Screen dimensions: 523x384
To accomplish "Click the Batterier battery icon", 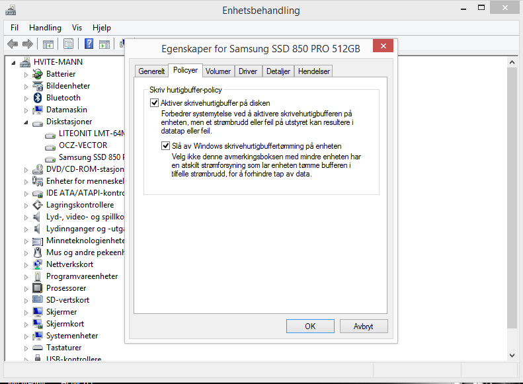I will point(38,74).
